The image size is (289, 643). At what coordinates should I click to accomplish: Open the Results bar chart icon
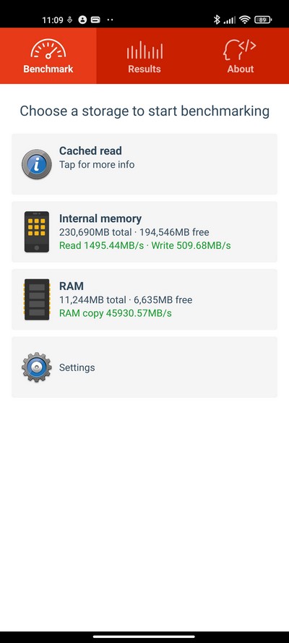(144, 50)
